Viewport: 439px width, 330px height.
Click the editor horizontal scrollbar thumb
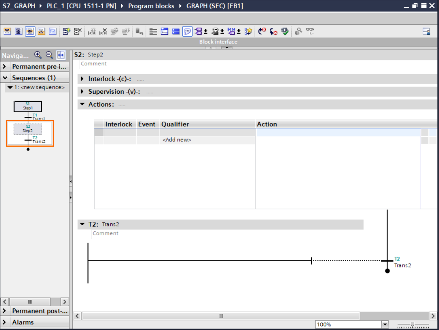[221, 316]
